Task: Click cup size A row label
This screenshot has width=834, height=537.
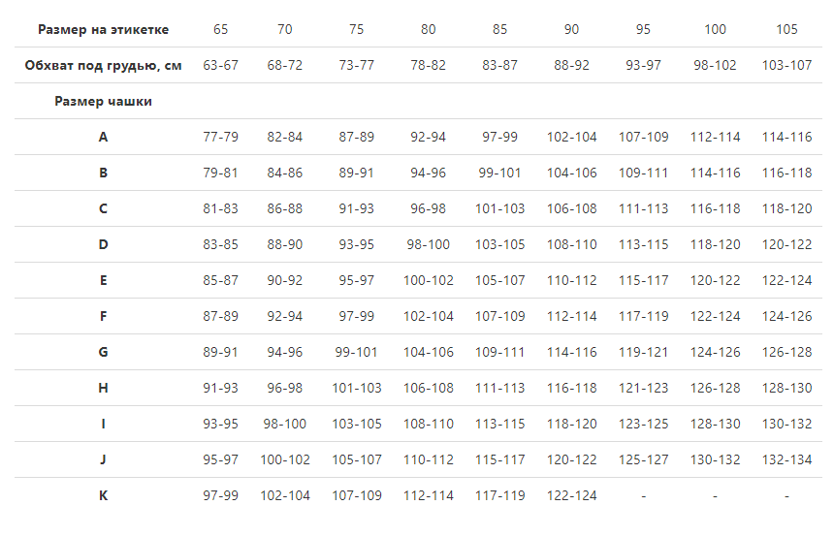Action: click(x=103, y=138)
